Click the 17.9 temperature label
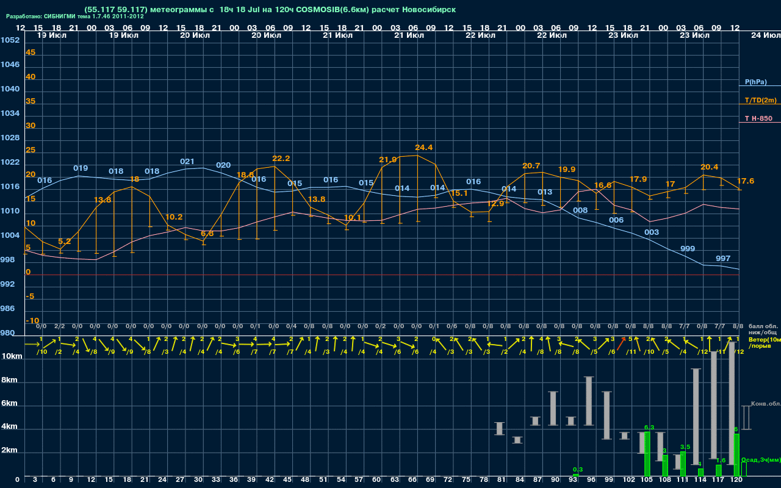Image resolution: width=781 pixels, height=488 pixels. coord(638,179)
